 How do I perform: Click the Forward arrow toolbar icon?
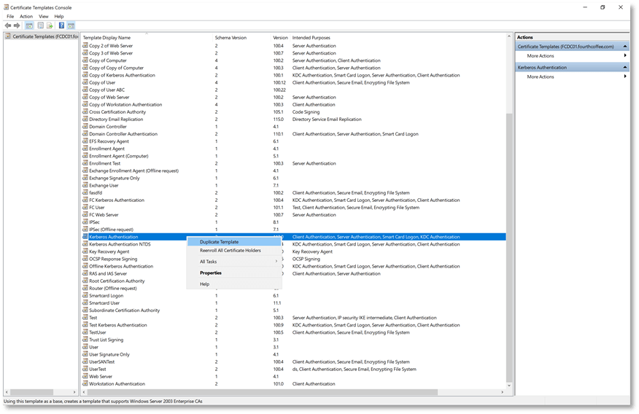pos(16,26)
